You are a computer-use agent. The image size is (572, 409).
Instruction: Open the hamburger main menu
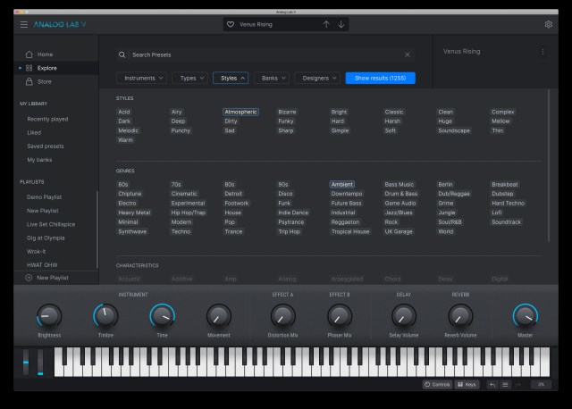[24, 24]
